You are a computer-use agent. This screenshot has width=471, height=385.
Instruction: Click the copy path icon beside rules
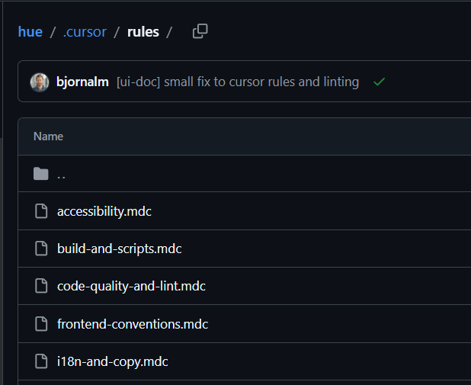(x=200, y=31)
